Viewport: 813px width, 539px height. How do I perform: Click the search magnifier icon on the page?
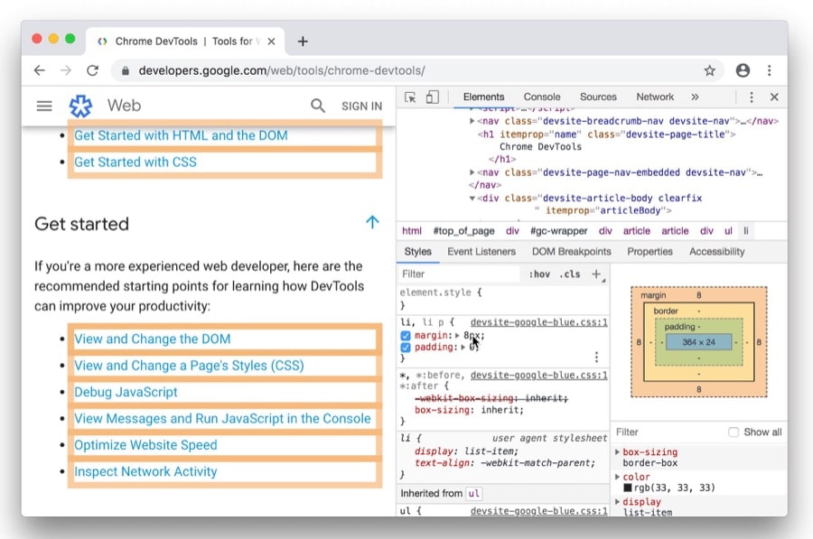click(318, 106)
